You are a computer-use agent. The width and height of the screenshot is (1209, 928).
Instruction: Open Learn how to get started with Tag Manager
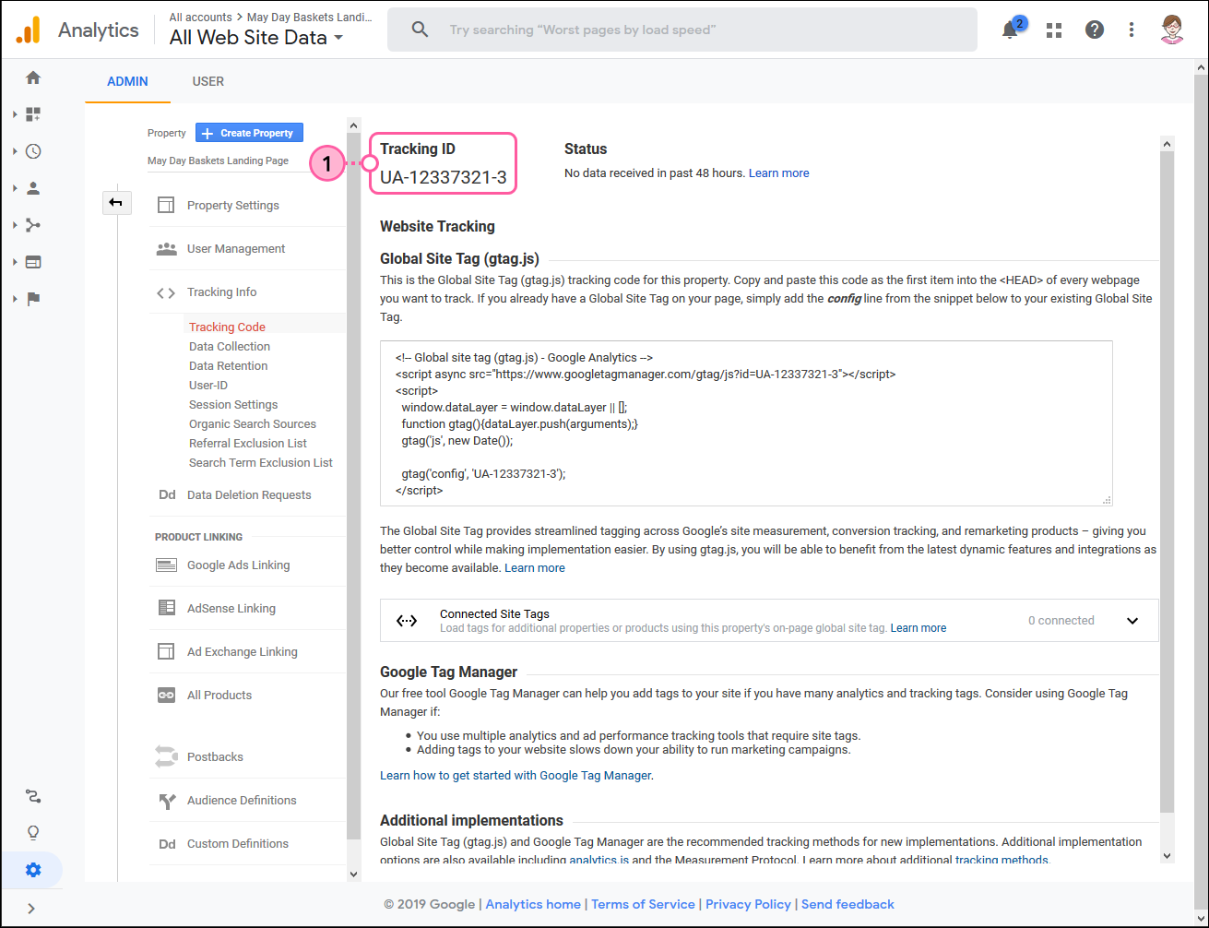coord(516,775)
